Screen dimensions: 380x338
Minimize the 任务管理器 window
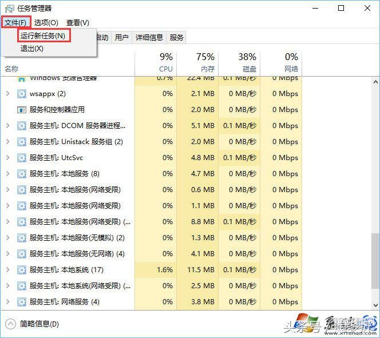315,8
